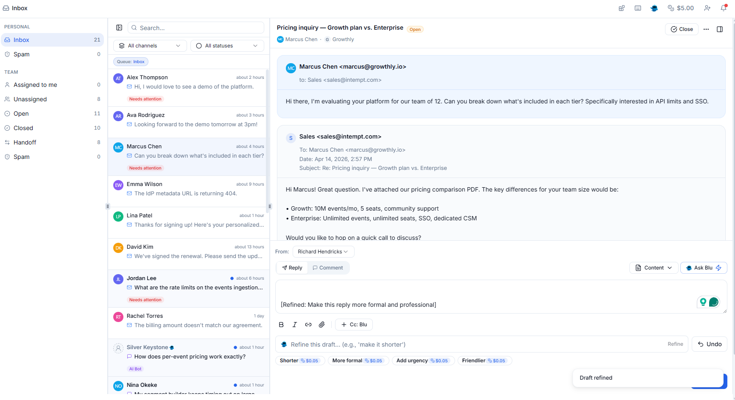
Task: Switch to the Reply tab
Action: [x=292, y=267]
